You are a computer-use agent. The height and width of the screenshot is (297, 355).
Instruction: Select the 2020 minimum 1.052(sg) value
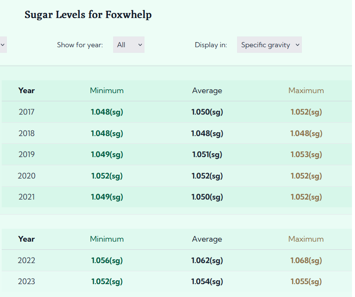click(x=107, y=176)
